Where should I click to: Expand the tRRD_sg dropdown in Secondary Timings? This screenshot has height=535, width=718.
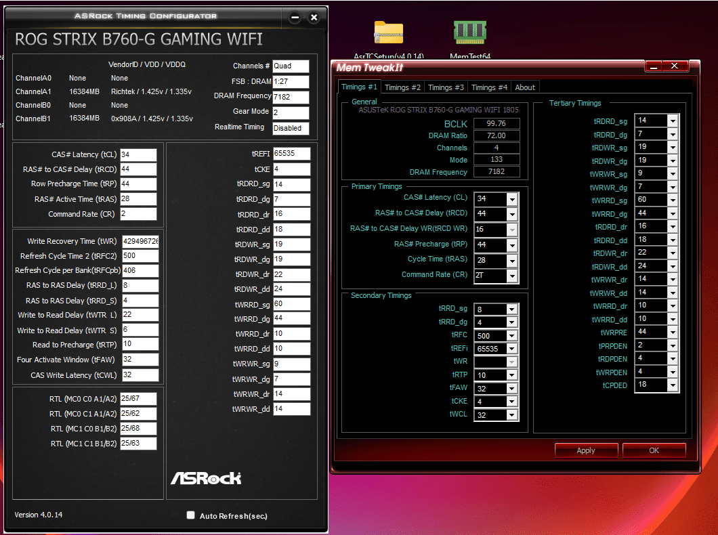click(x=512, y=309)
